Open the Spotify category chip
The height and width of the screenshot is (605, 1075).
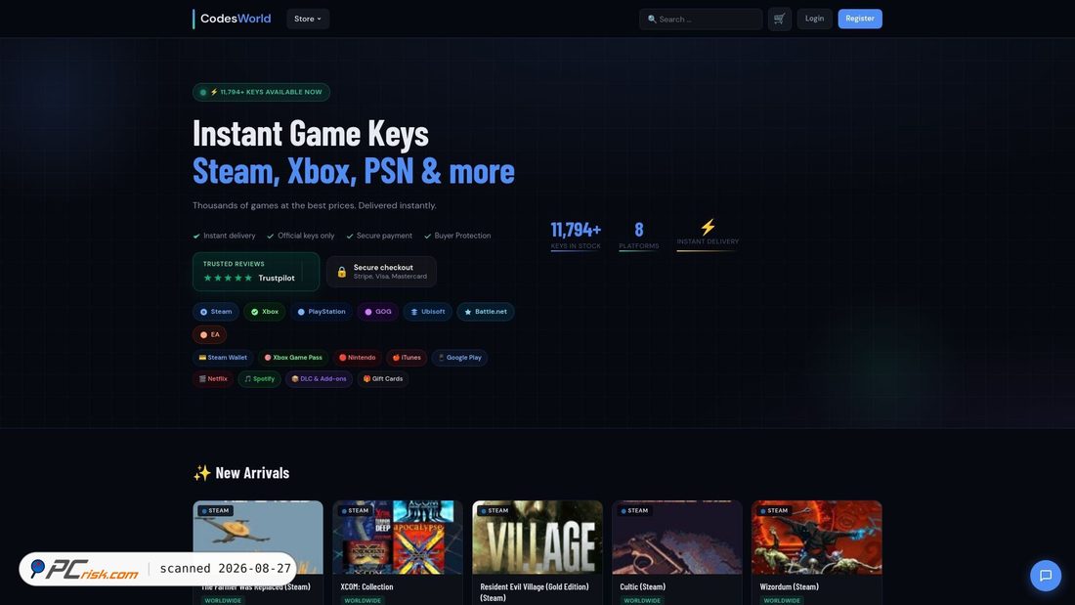(260, 378)
